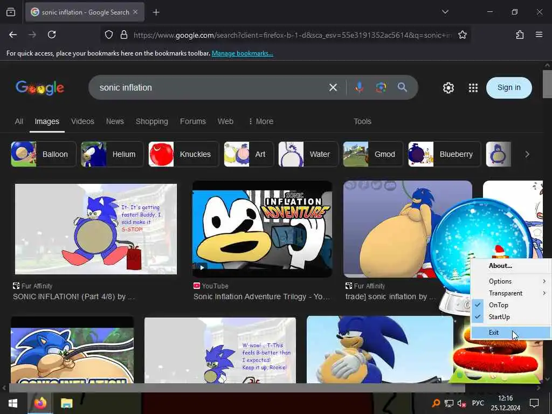
Task: Toggle OnTop checked menu item
Action: (511, 305)
